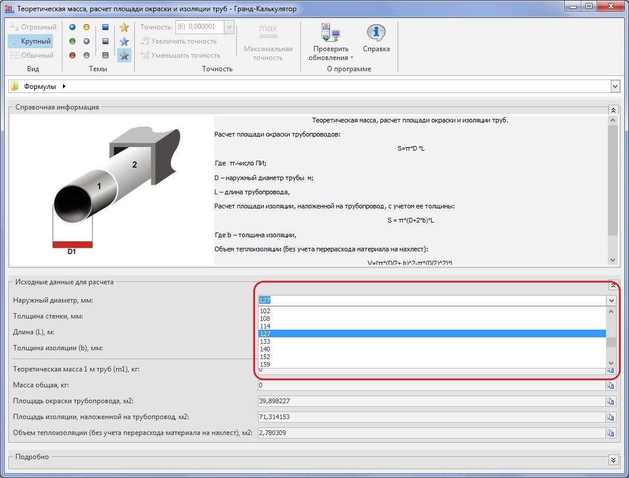Select the red ball theme
This screenshot has width=629, height=478.
coord(72,55)
